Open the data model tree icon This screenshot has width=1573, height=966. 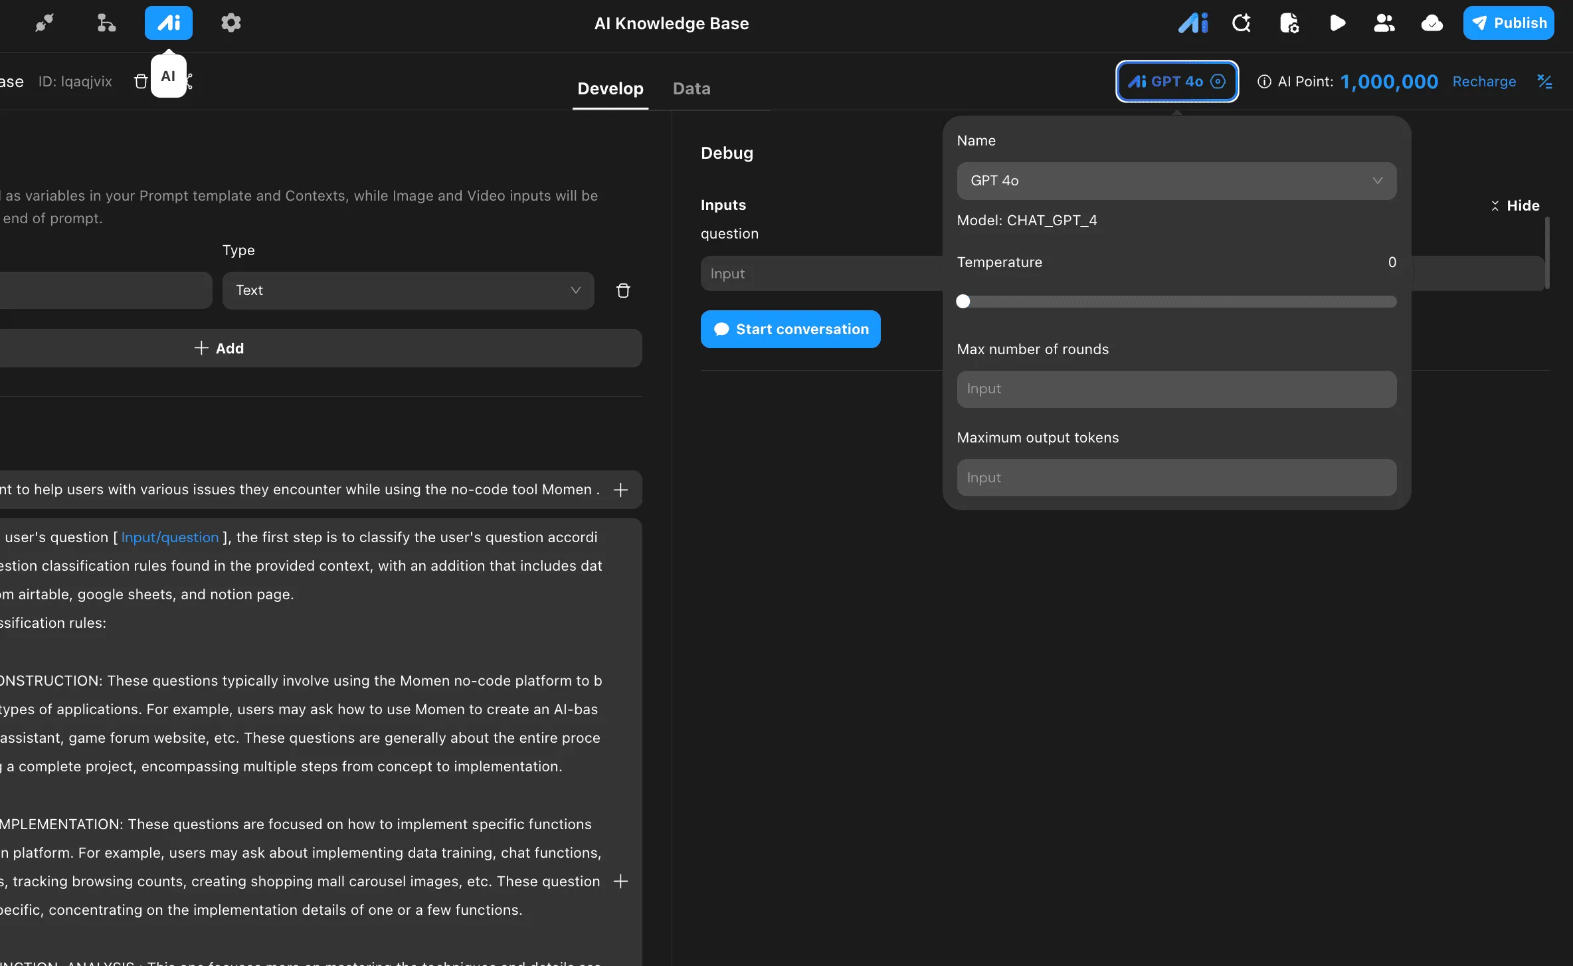pyautogui.click(x=106, y=23)
